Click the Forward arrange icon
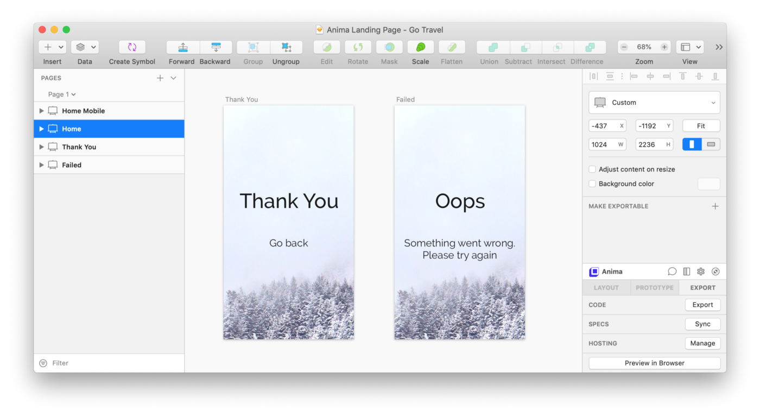760x417 pixels. pyautogui.click(x=183, y=47)
